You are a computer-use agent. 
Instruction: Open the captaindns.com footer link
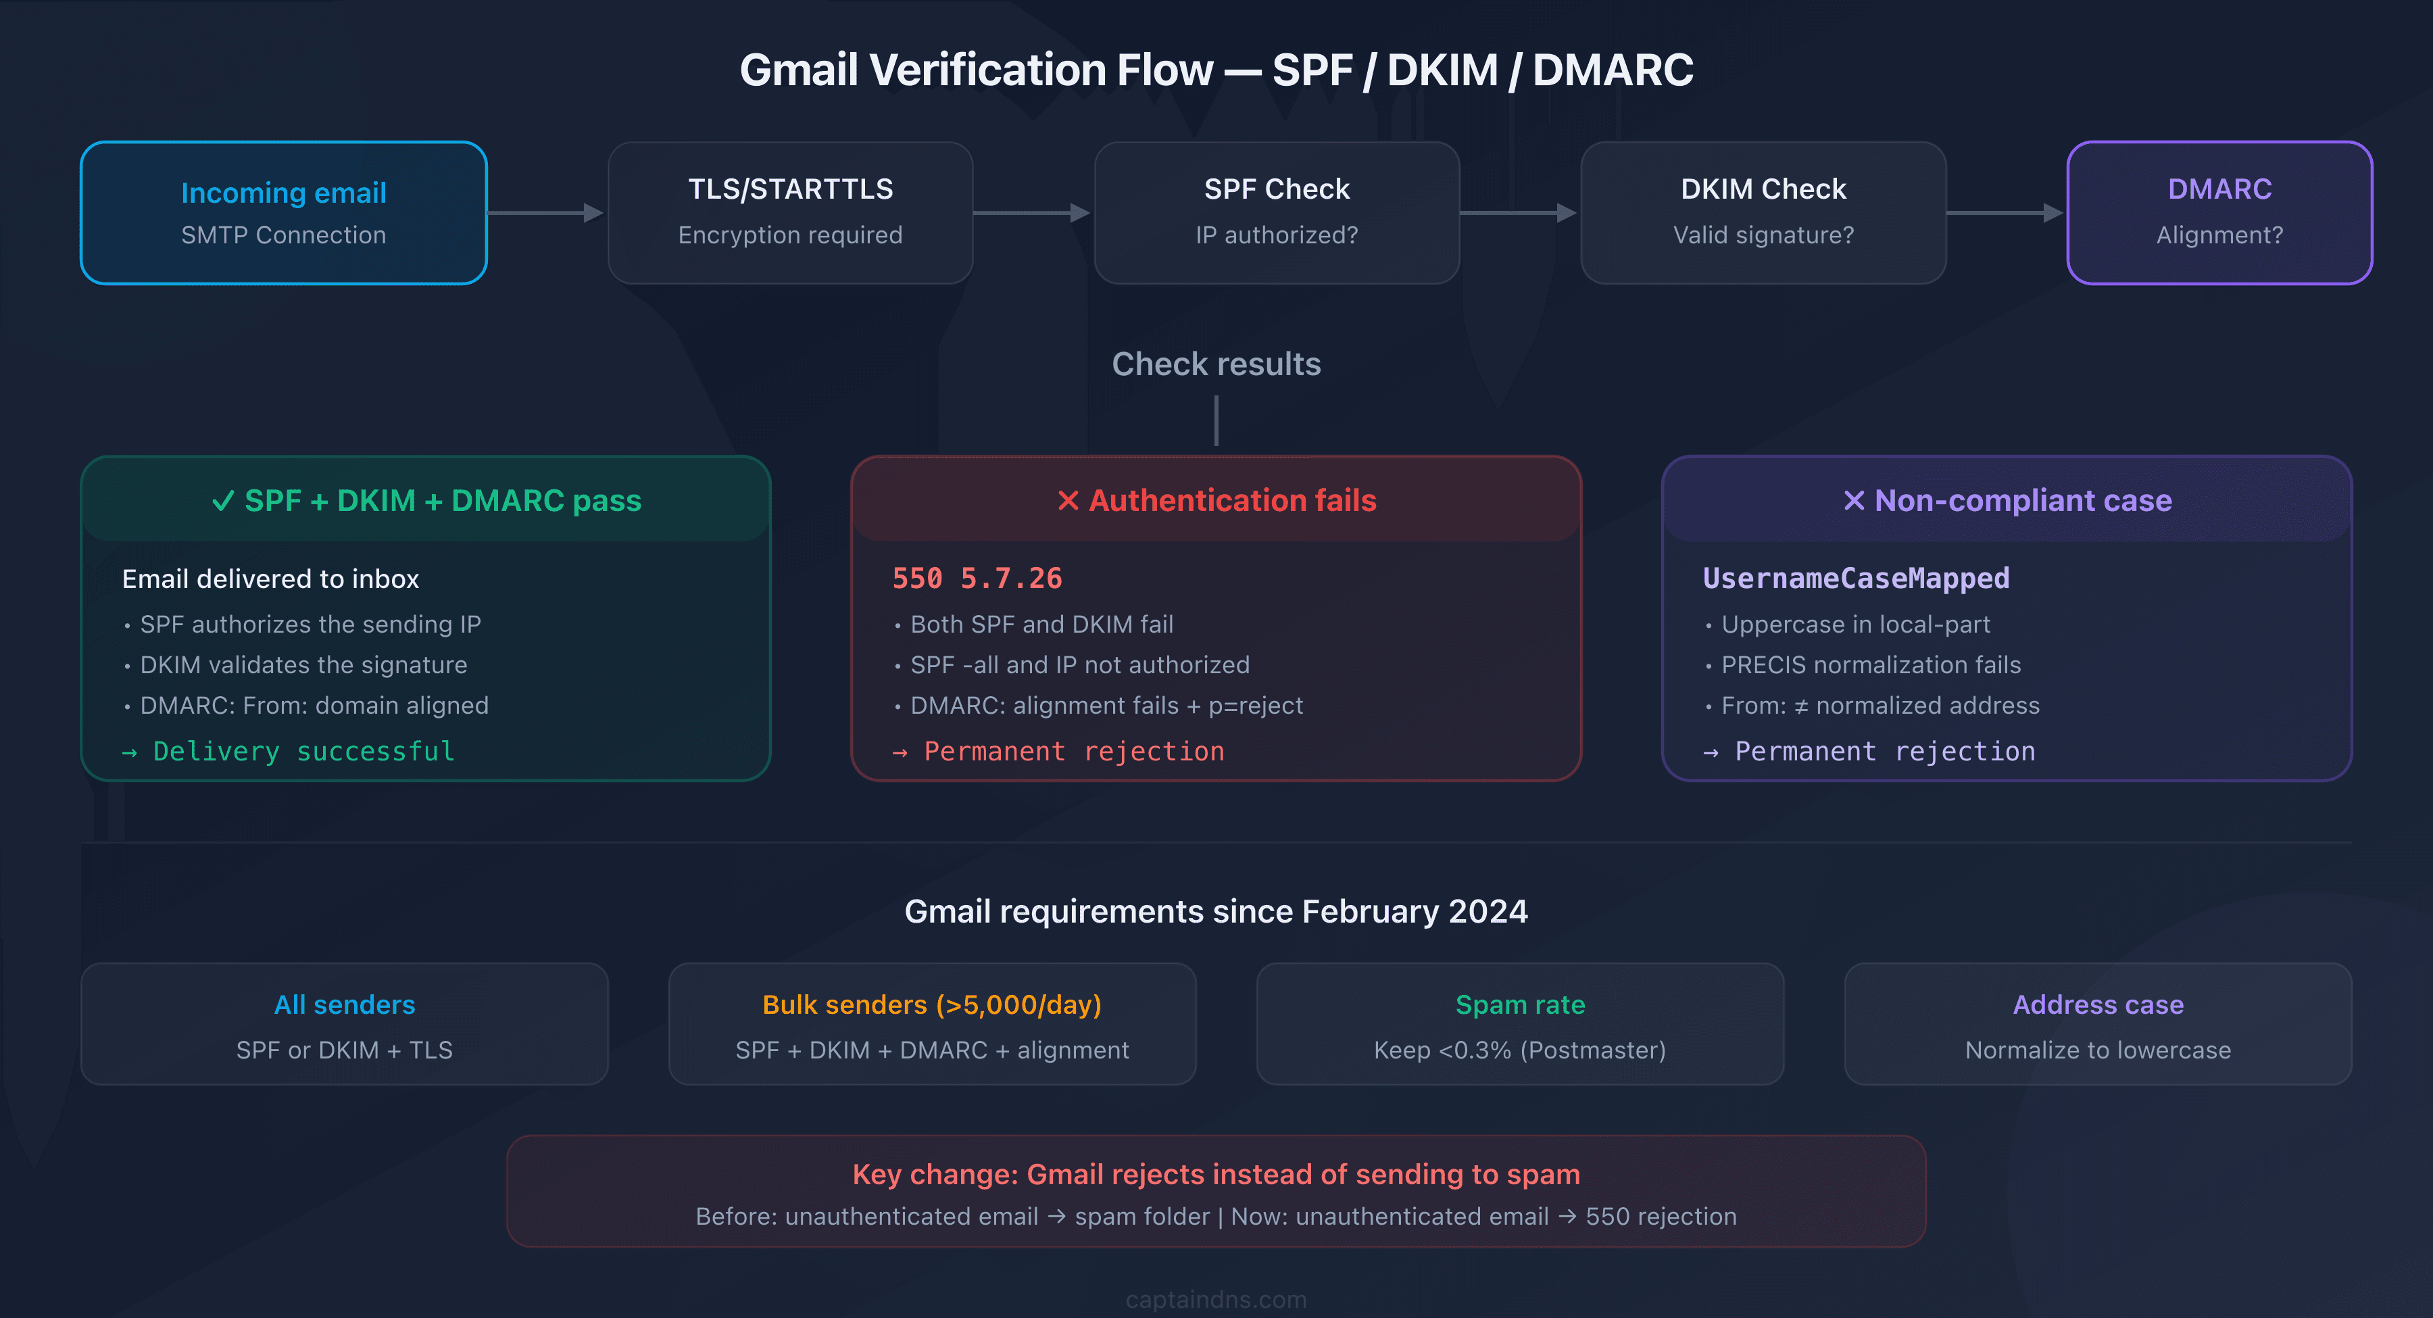(x=1216, y=1298)
